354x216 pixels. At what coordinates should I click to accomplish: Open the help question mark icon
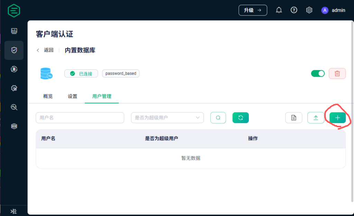tap(294, 10)
